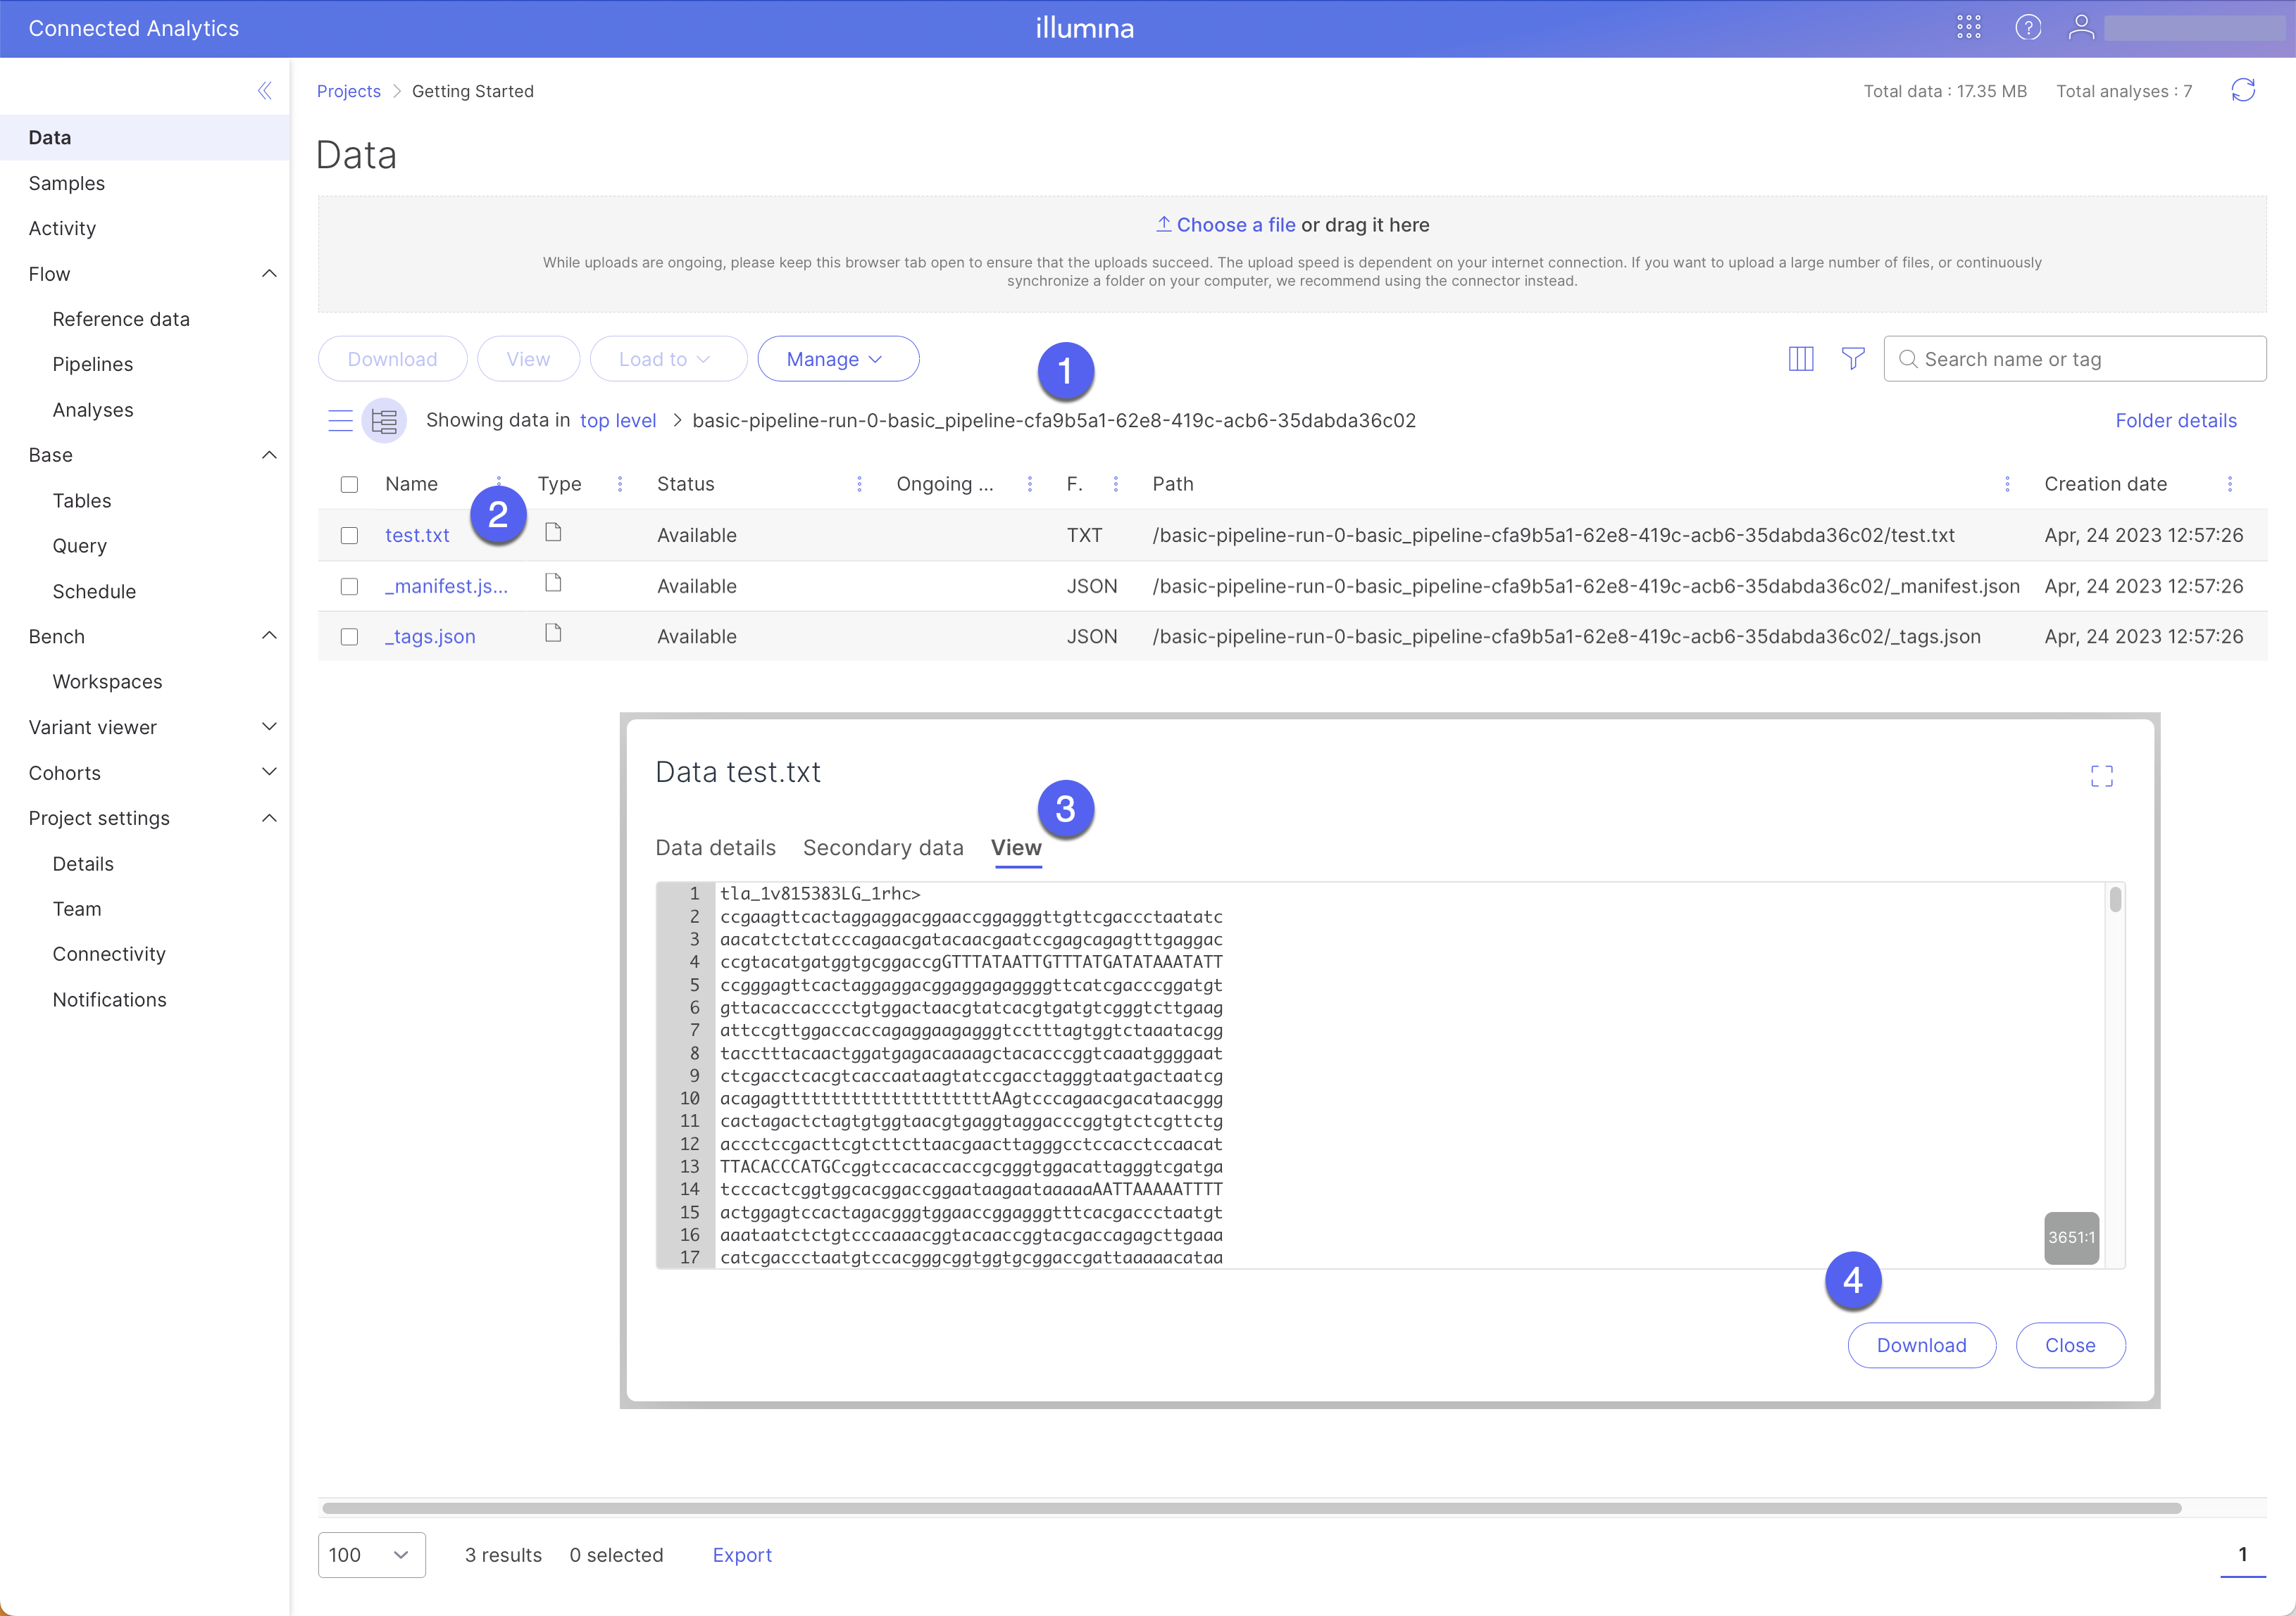Expand the test.txt preview to fullscreen
This screenshot has width=2296, height=1616.
tap(2101, 776)
